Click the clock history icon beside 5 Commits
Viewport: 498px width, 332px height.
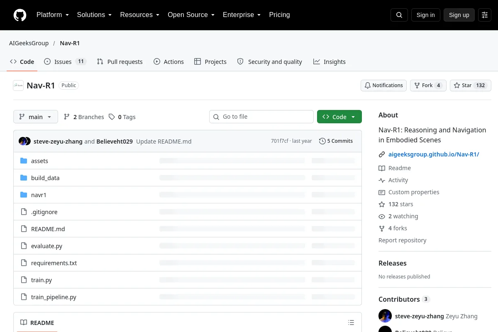pos(322,141)
